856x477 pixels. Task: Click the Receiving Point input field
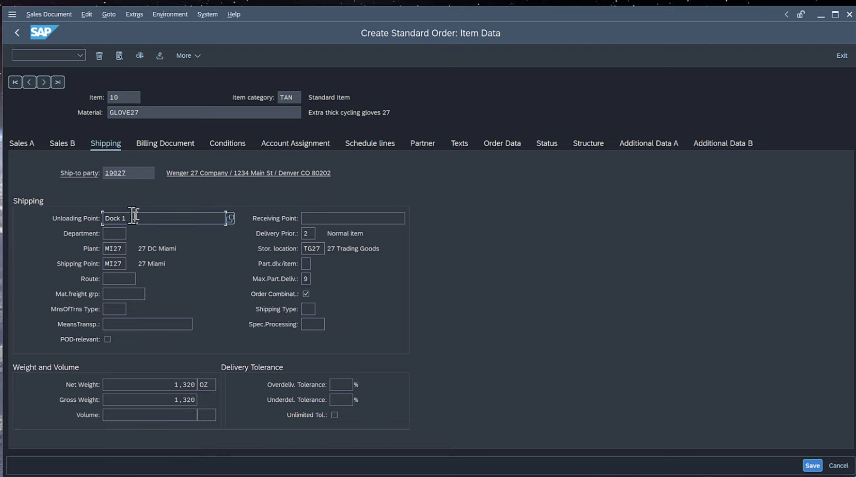pyautogui.click(x=353, y=218)
